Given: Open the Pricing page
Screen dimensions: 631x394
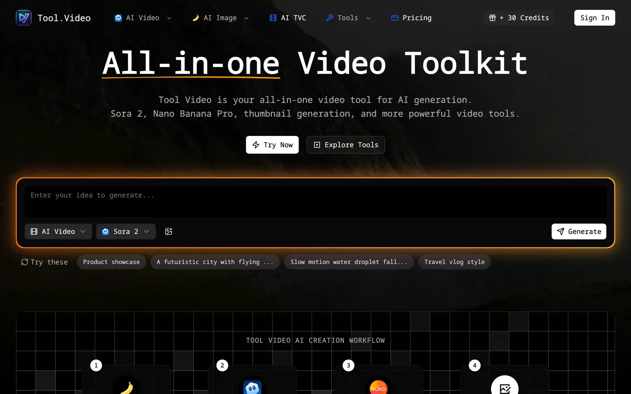Looking at the screenshot, I should coord(411,18).
